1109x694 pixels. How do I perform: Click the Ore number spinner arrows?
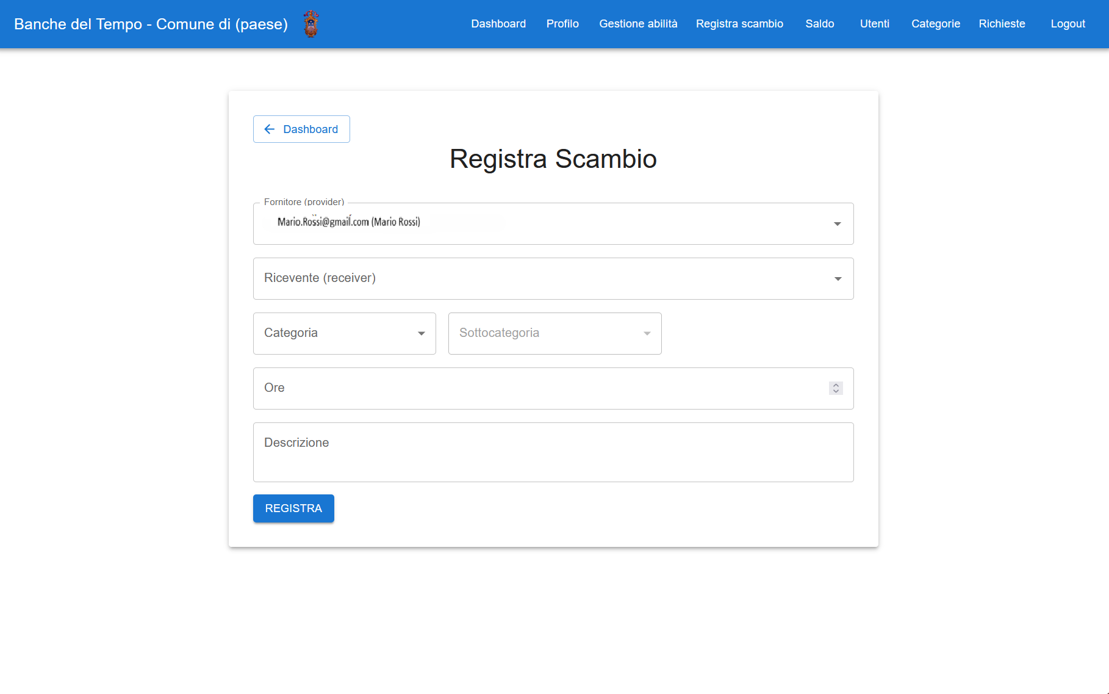[x=836, y=388]
